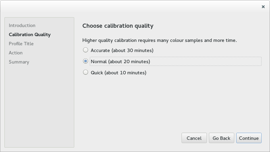Viewport: 270px width, 152px height.
Task: Pick the Quick calibration radio button
Action: point(86,72)
